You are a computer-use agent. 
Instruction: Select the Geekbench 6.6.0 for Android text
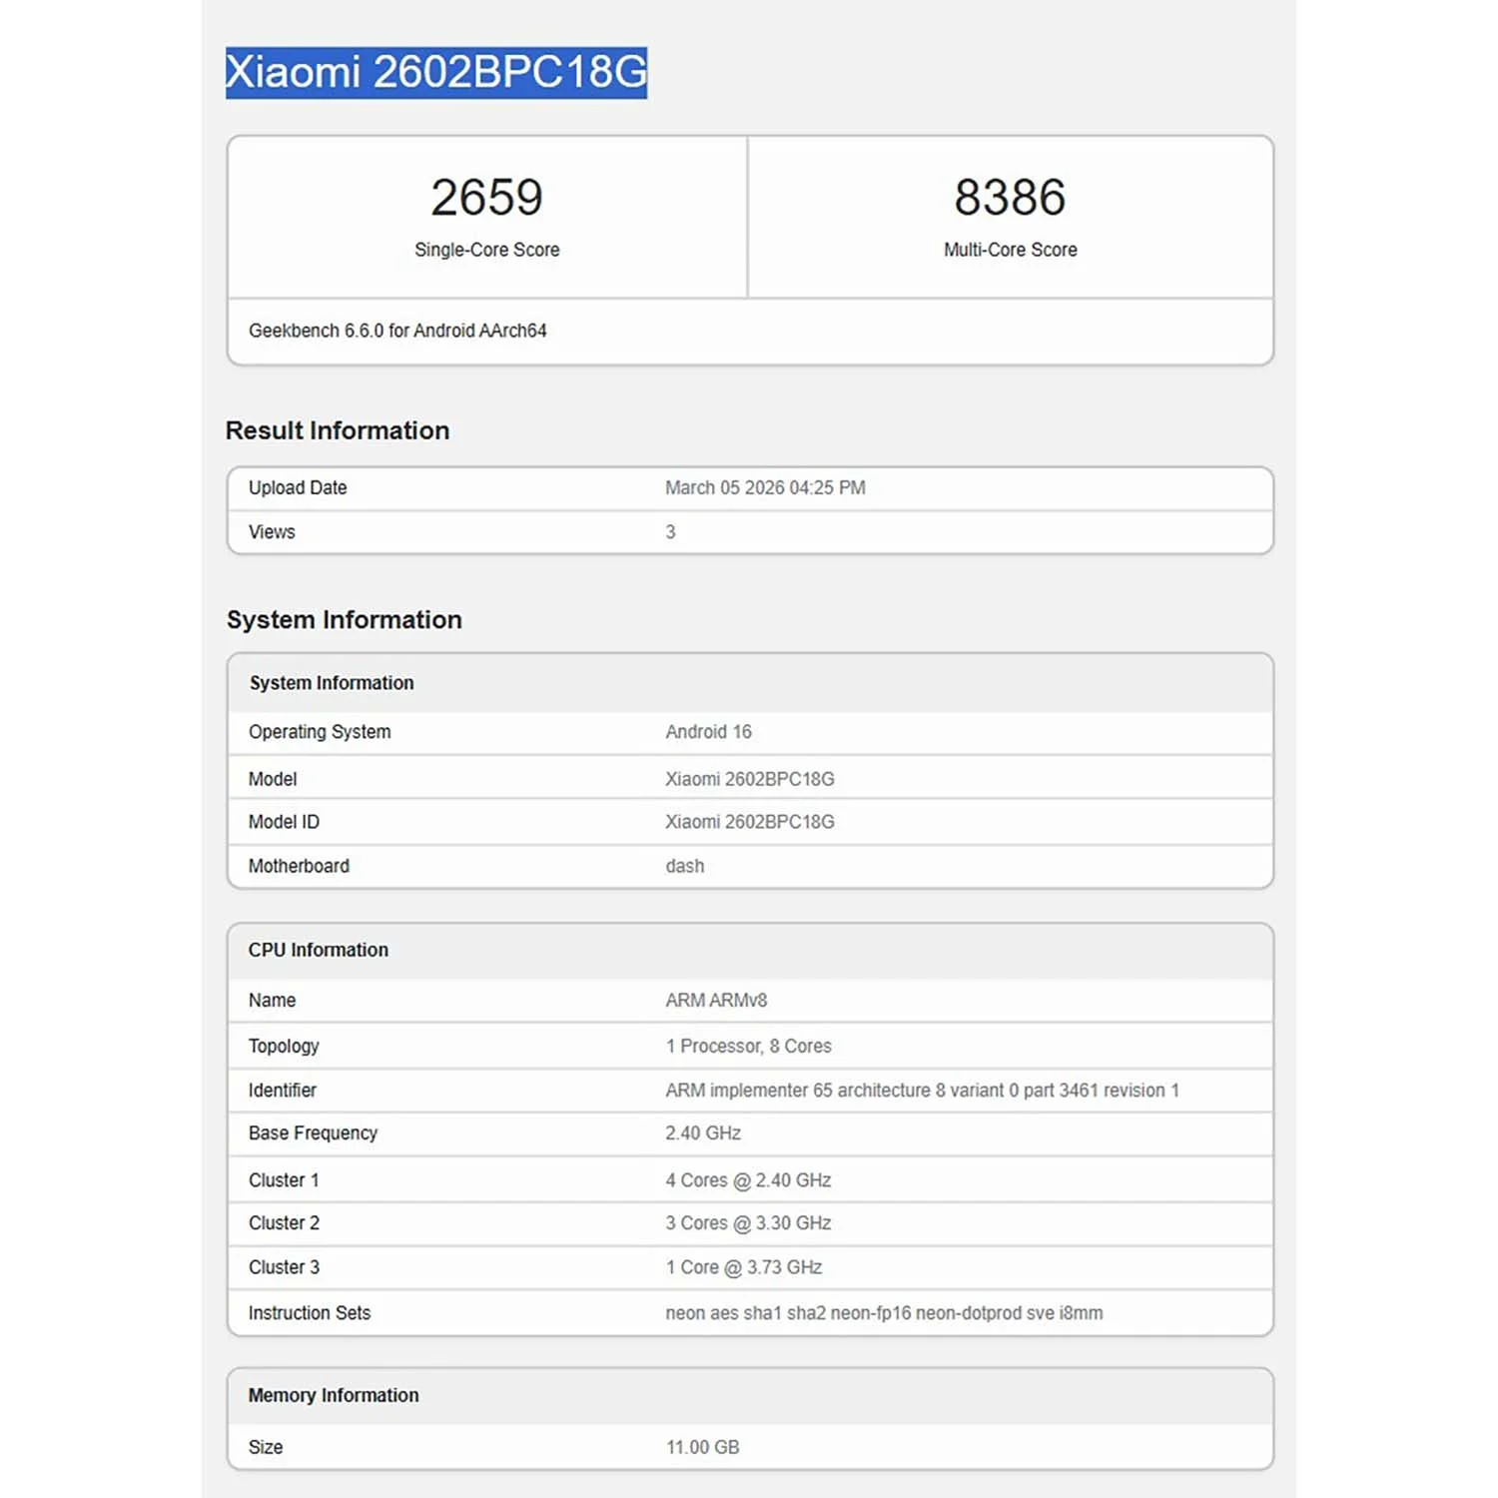[397, 331]
